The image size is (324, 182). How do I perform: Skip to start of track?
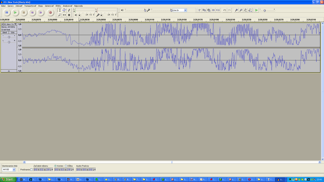click(x=32, y=12)
